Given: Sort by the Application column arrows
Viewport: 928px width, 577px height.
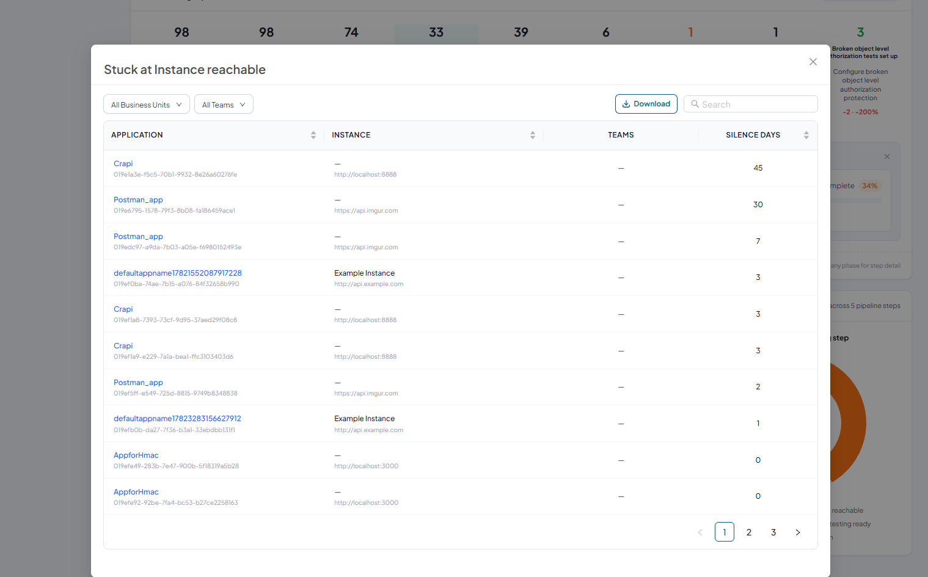Looking at the screenshot, I should 313,135.
